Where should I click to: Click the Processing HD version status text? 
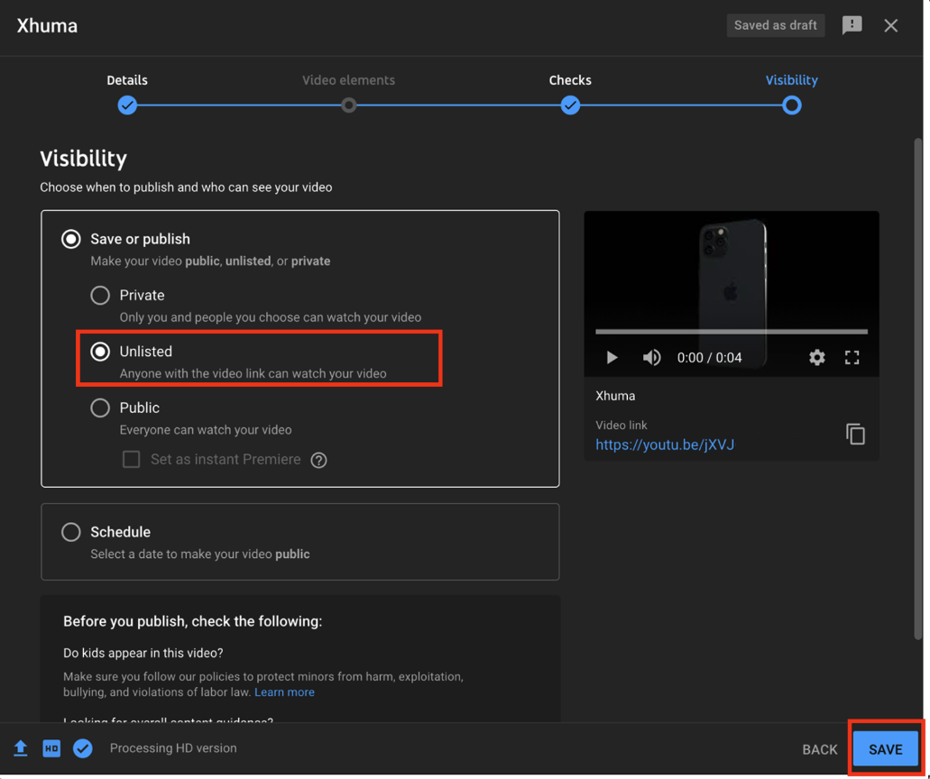(x=173, y=748)
